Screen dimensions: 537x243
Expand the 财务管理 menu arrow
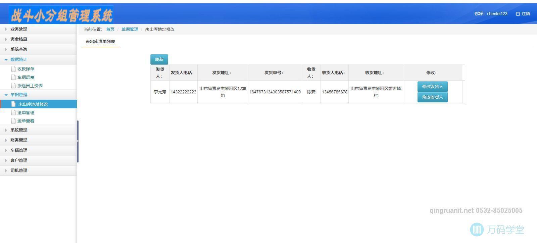[x=6, y=140]
